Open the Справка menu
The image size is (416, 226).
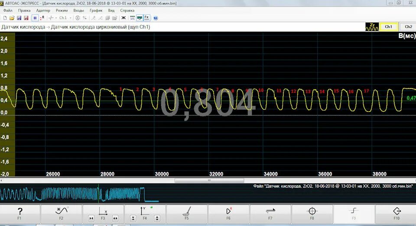127,10
